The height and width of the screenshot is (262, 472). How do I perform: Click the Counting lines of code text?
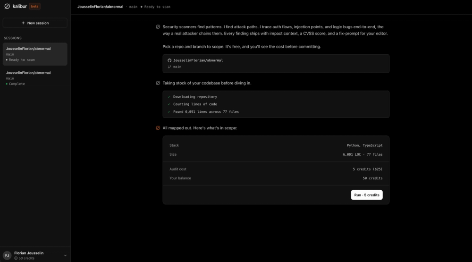point(195,104)
